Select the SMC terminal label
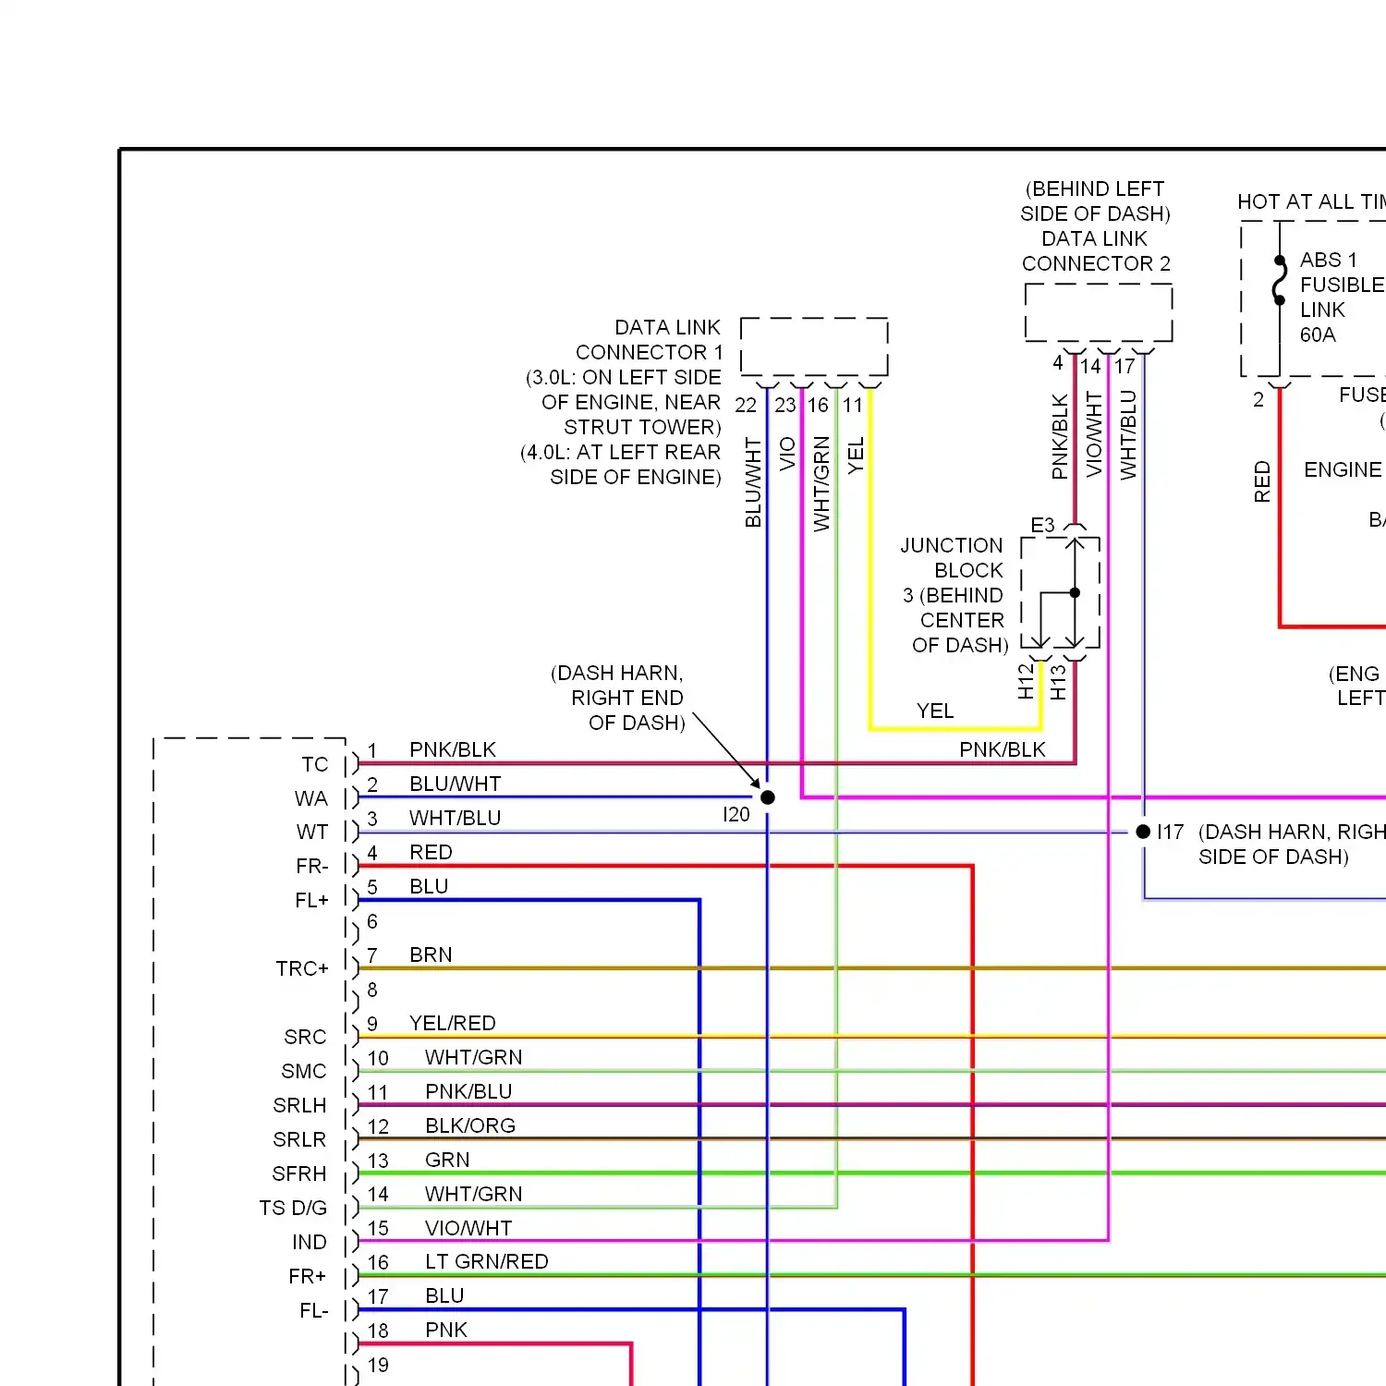 pos(304,1071)
